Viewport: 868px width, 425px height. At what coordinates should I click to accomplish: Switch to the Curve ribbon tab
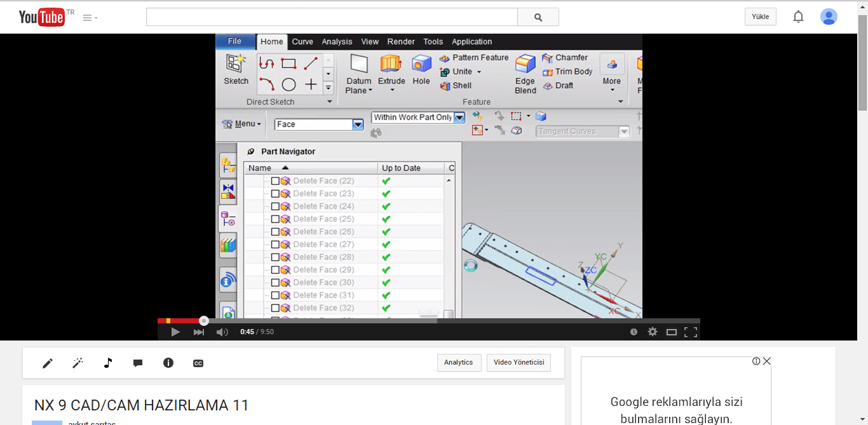point(302,42)
